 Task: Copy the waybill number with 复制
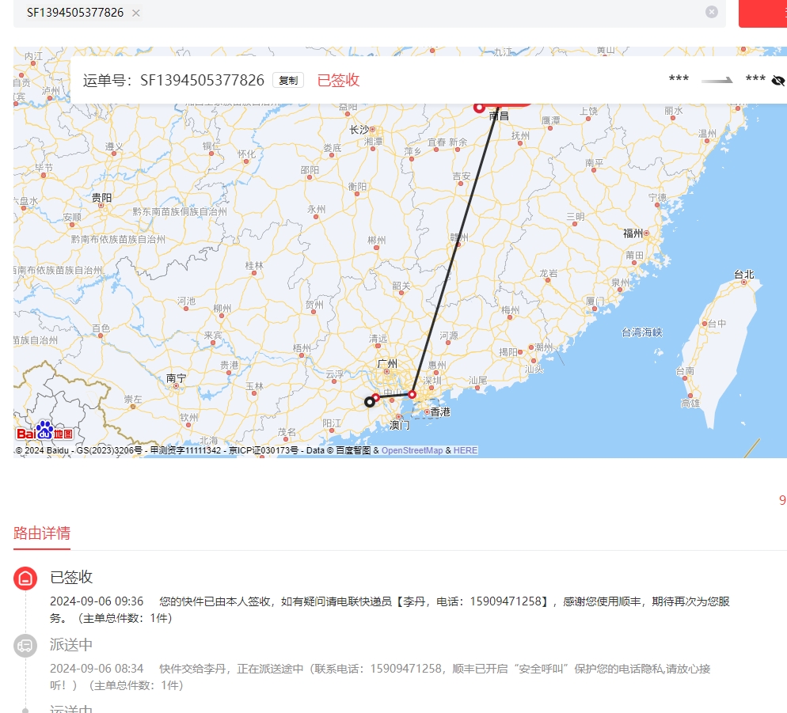click(288, 80)
